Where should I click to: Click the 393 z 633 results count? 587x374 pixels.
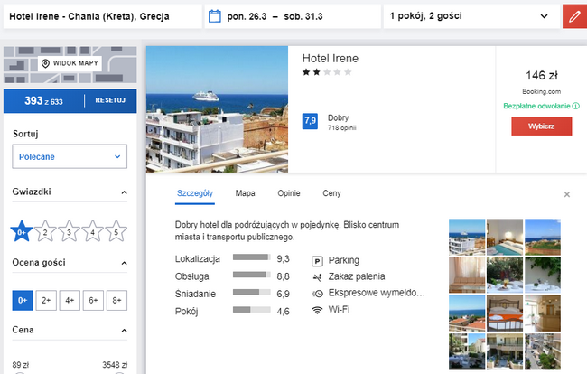[44, 100]
